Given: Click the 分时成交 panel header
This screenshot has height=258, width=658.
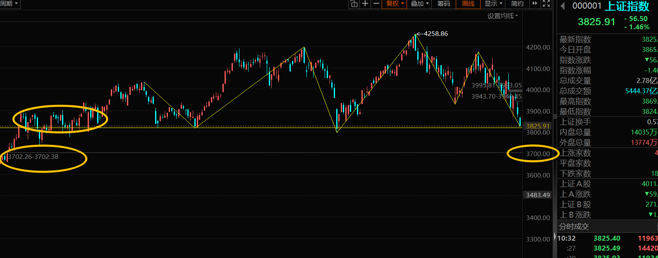Looking at the screenshot, I should [608, 226].
